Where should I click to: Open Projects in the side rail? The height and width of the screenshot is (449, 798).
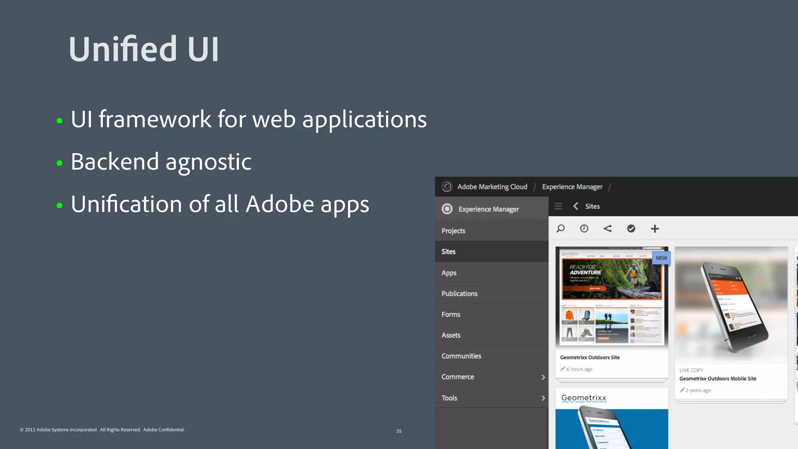coord(492,231)
